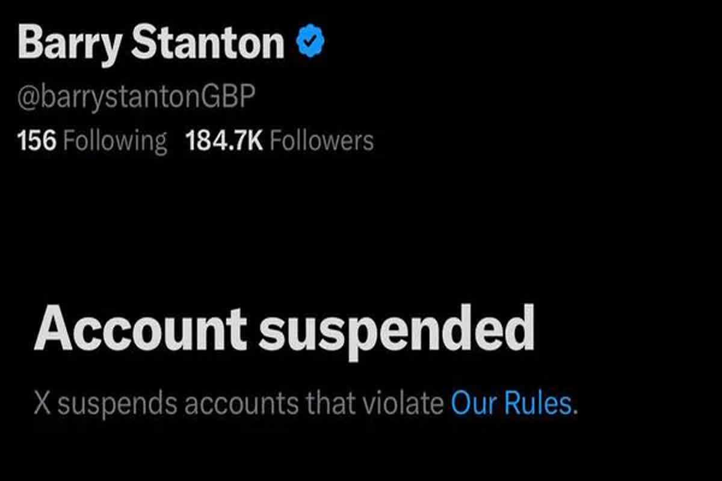Click the word 'Rules' in blue link
The width and height of the screenshot is (722, 481).
537,404
